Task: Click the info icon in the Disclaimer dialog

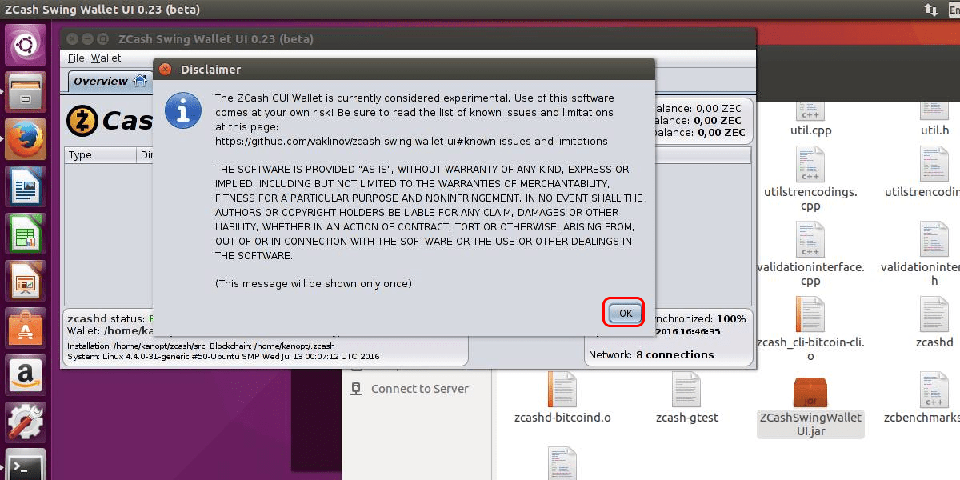Action: 183,110
